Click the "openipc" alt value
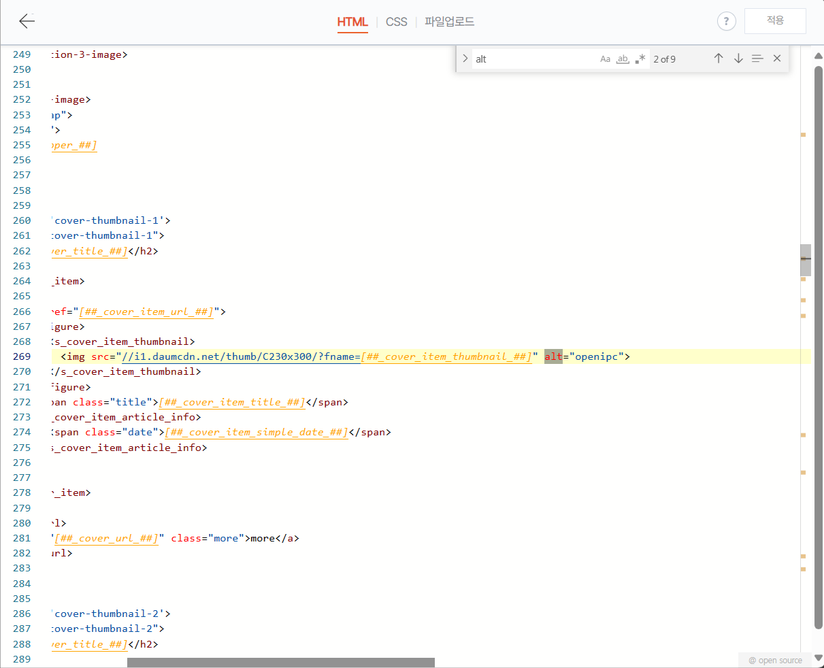 [x=597, y=356]
